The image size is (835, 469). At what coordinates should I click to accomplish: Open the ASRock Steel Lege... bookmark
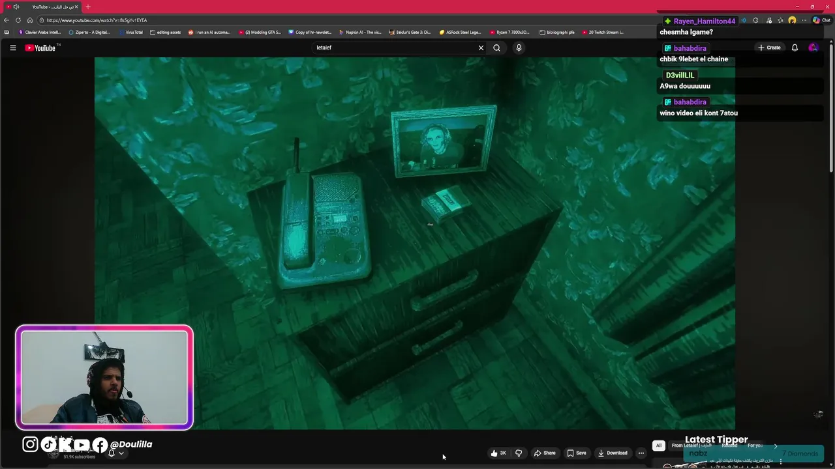[x=461, y=32]
